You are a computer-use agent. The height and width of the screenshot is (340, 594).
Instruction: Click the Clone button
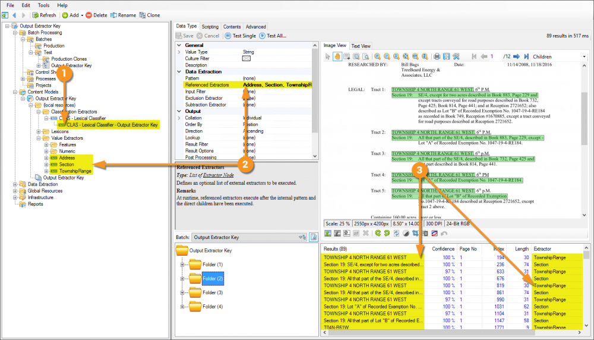point(149,15)
